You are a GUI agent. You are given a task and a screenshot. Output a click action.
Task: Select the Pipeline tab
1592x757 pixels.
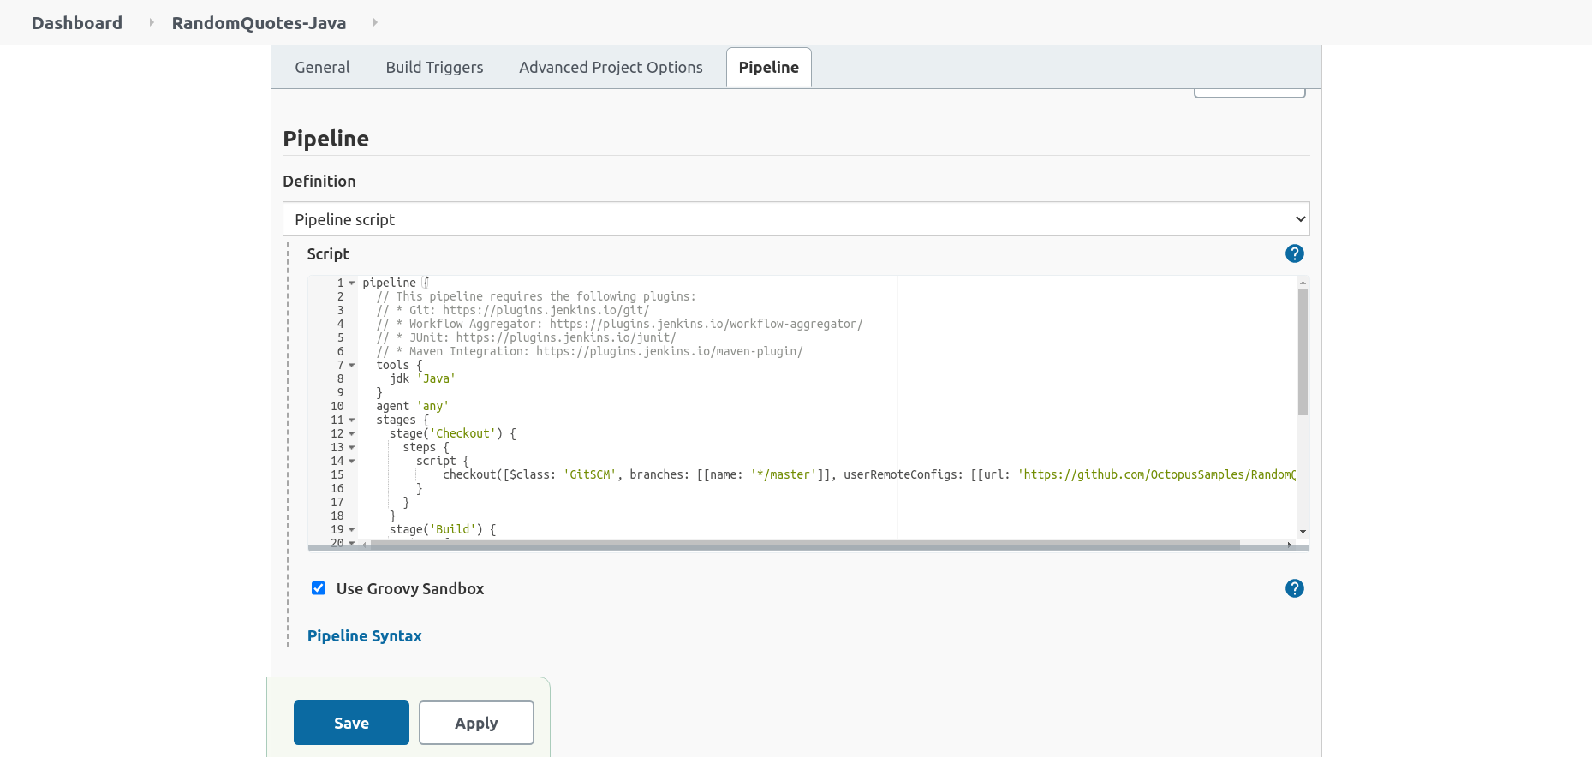coord(768,68)
